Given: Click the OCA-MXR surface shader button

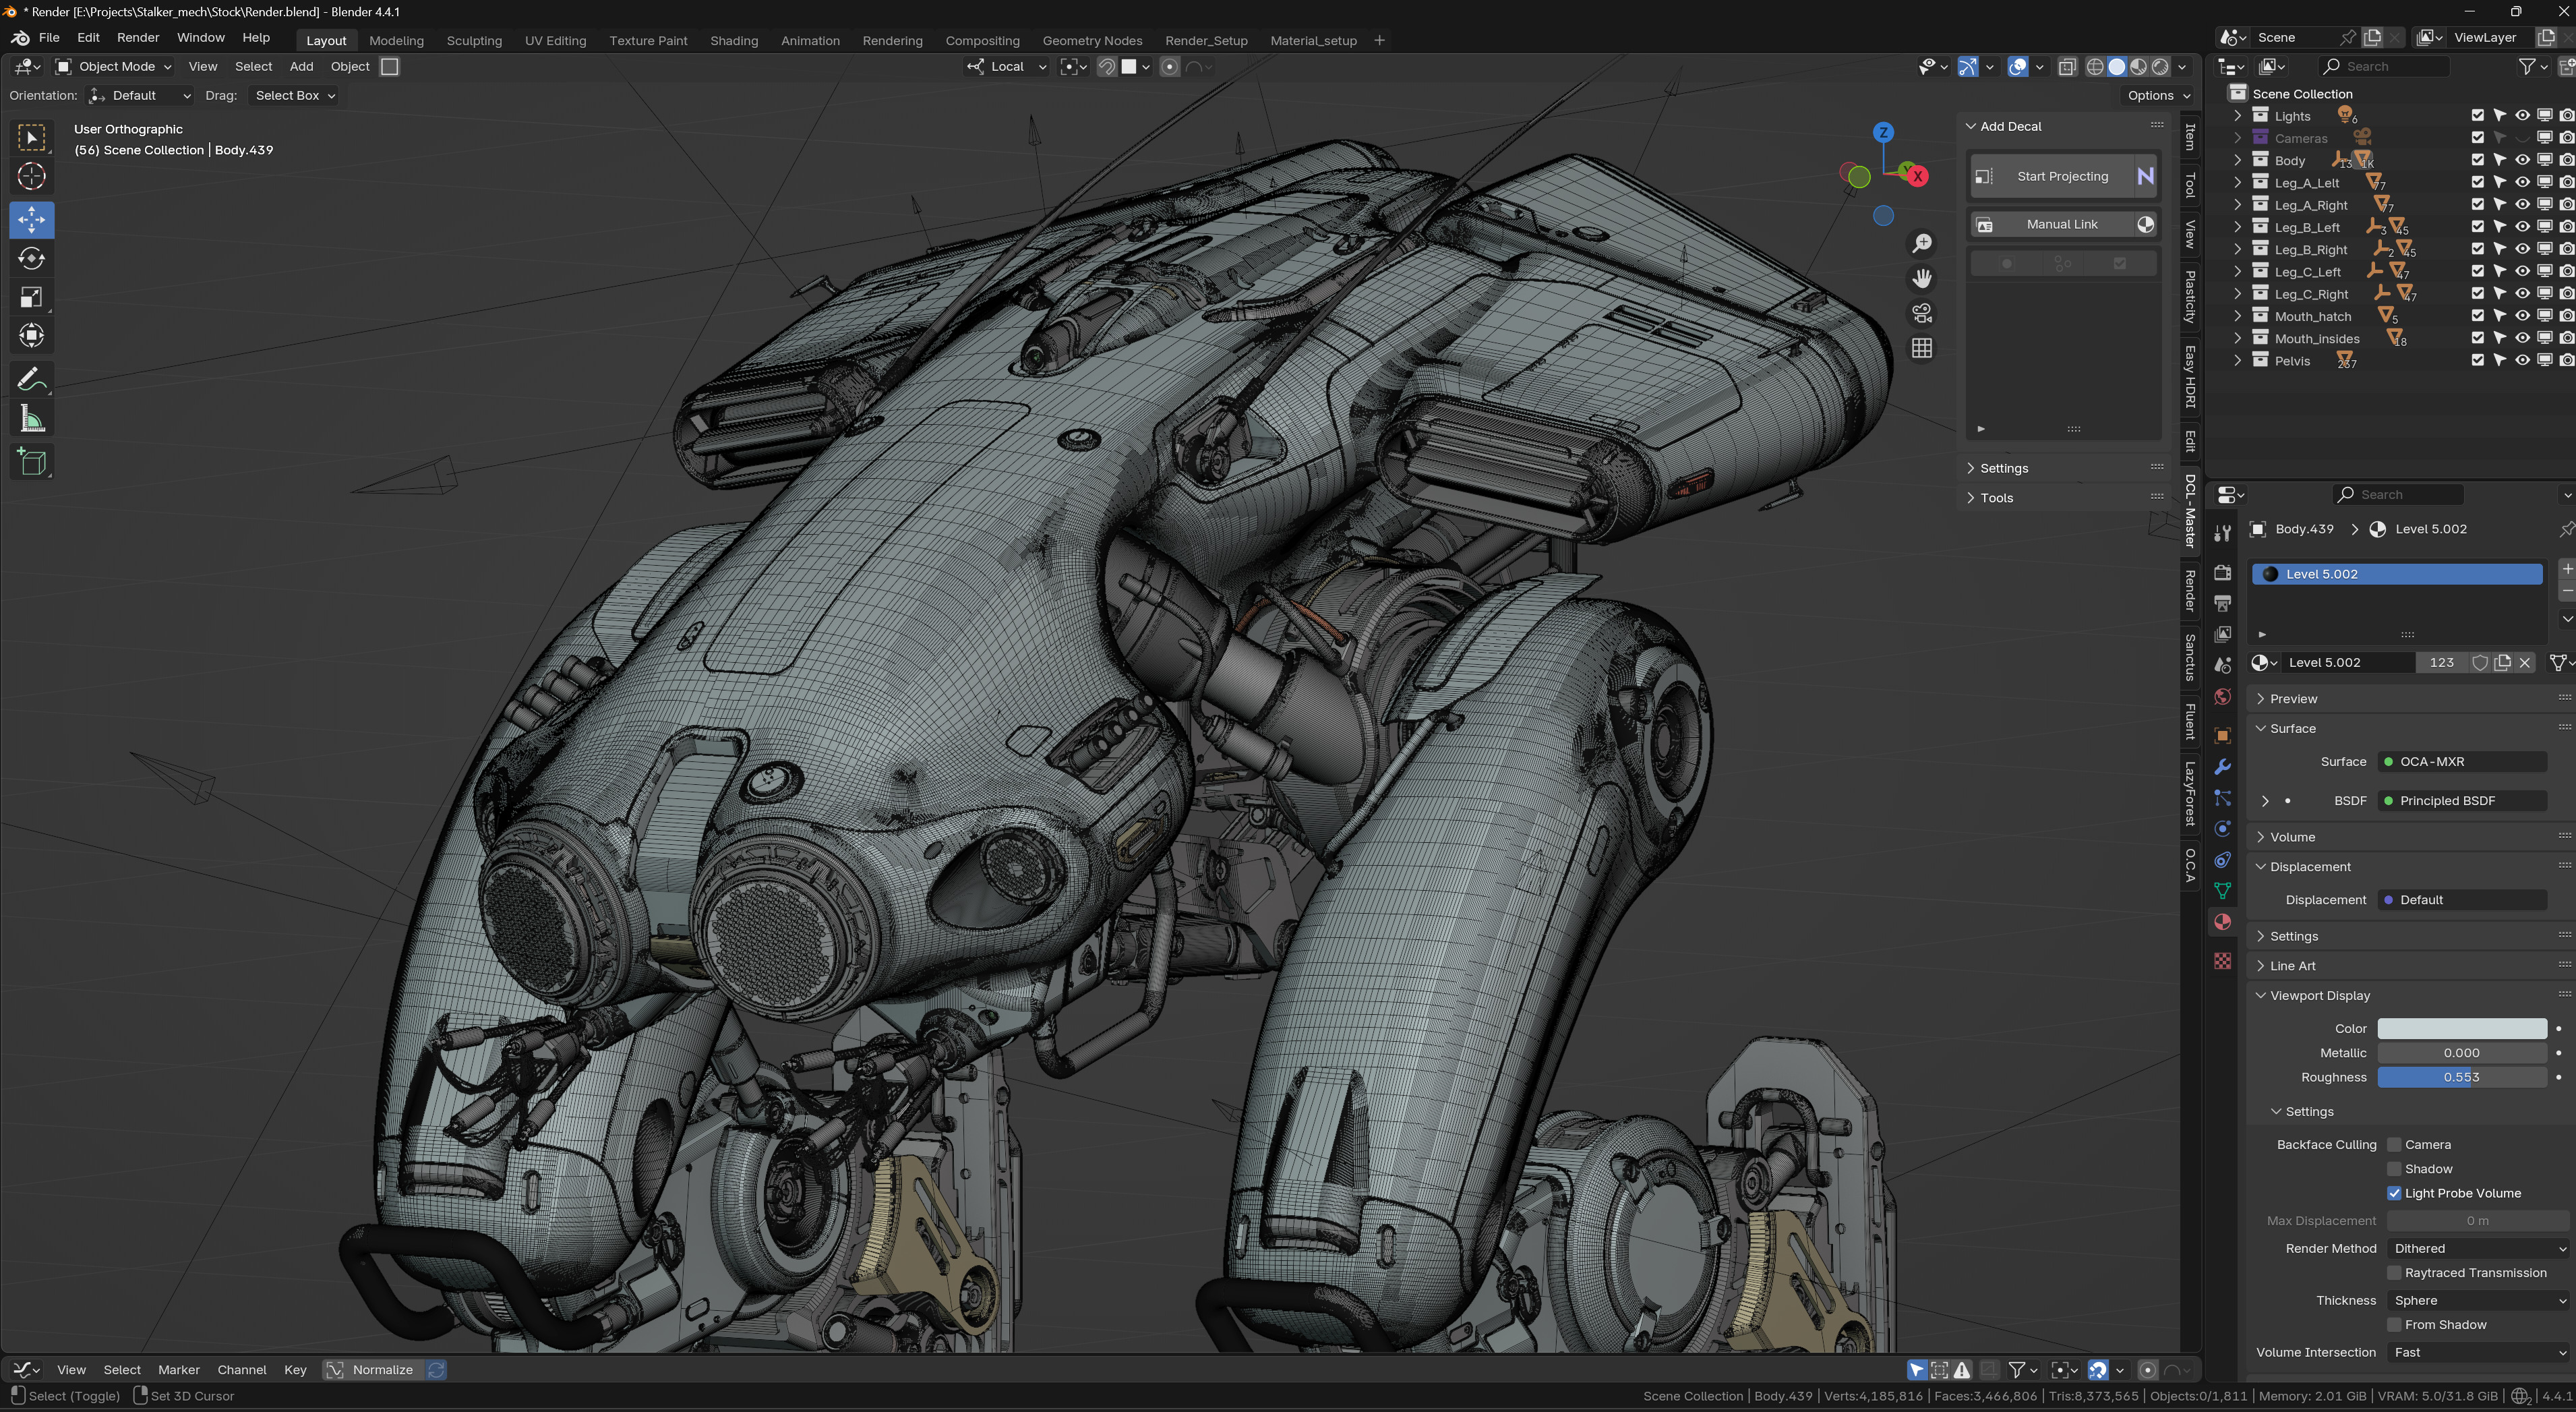Looking at the screenshot, I should pos(2461,762).
